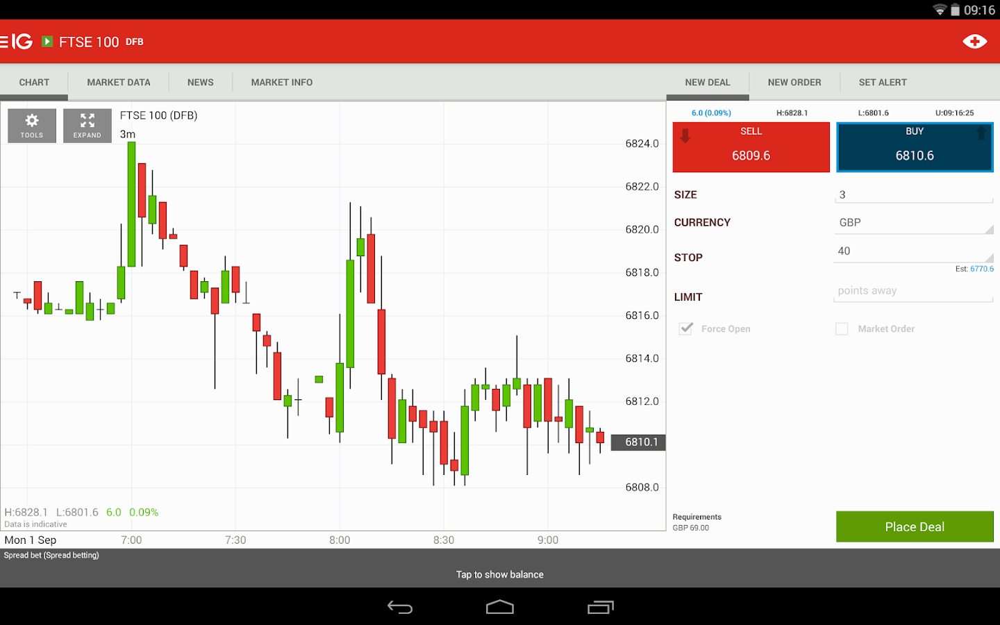Tap the red Sell down arrow
Viewport: 1000px width, 625px height.
coord(685,135)
